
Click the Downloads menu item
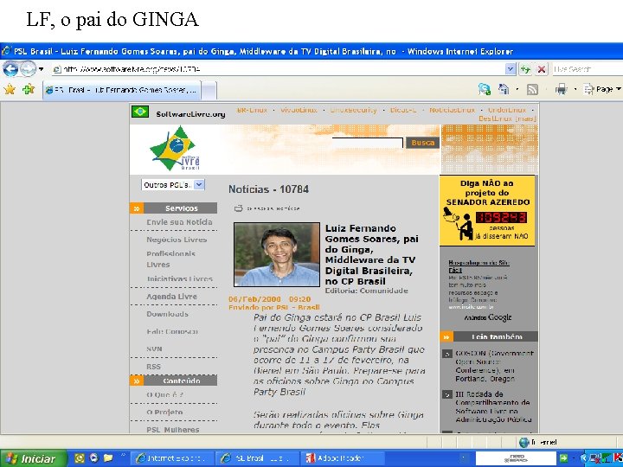click(x=167, y=314)
